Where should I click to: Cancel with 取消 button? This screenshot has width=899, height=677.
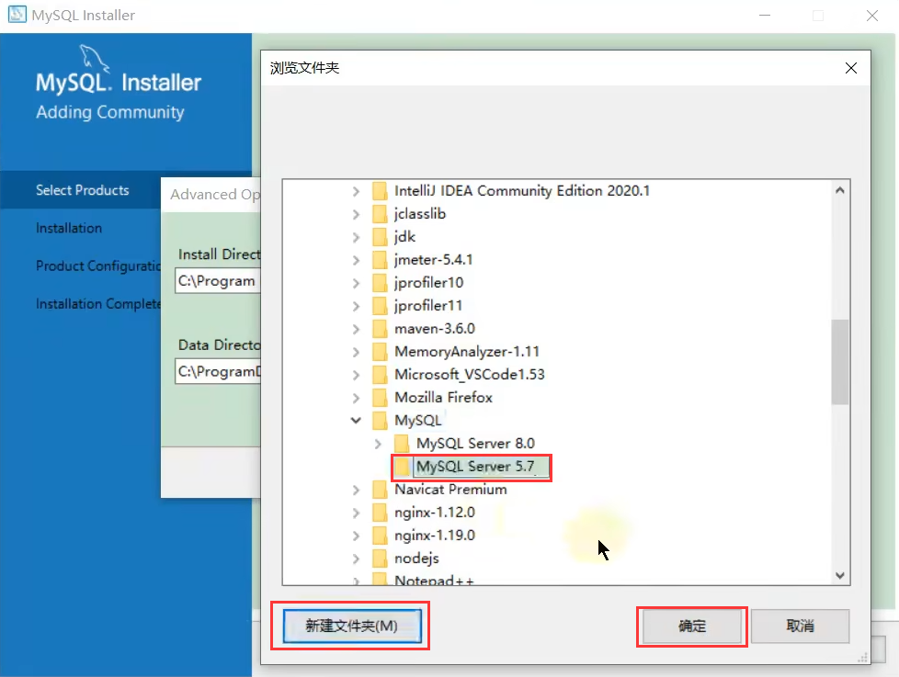click(x=800, y=626)
